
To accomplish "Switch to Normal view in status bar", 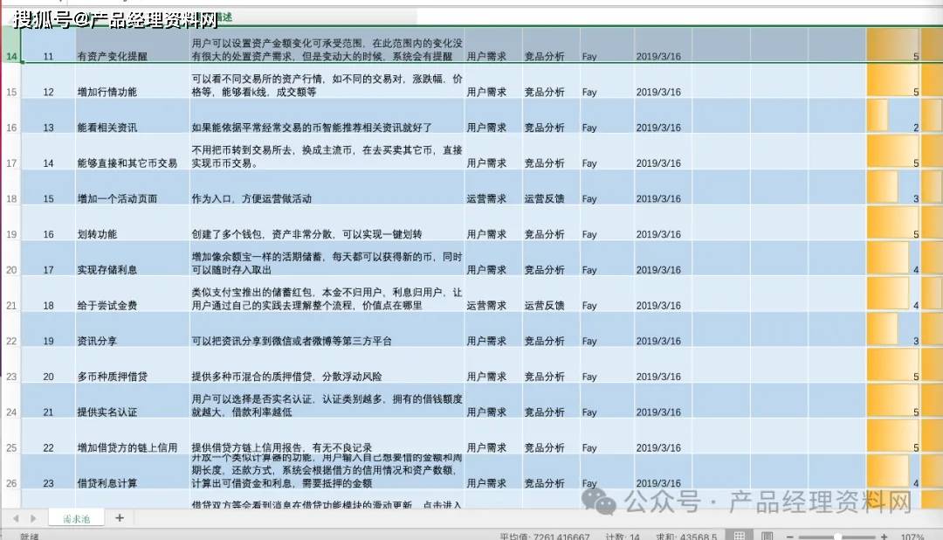I will [739, 537].
